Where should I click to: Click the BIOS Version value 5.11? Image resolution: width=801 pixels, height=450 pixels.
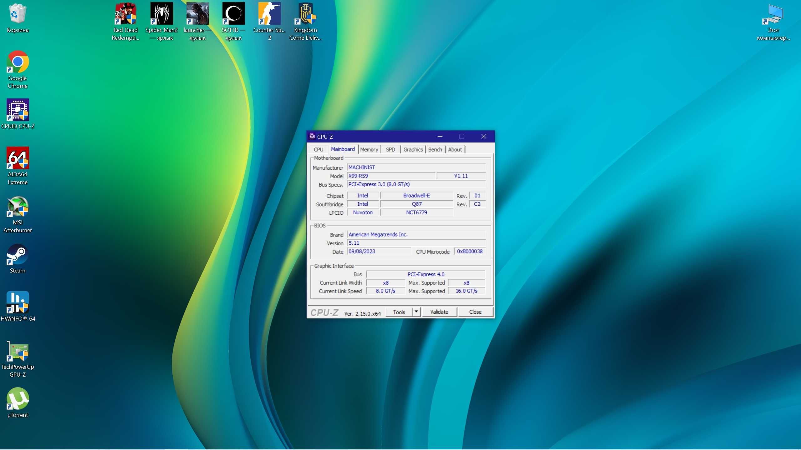click(x=416, y=243)
